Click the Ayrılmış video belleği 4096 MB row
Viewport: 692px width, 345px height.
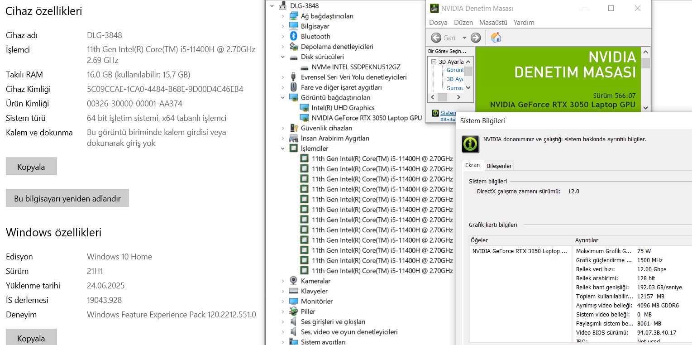633,305
